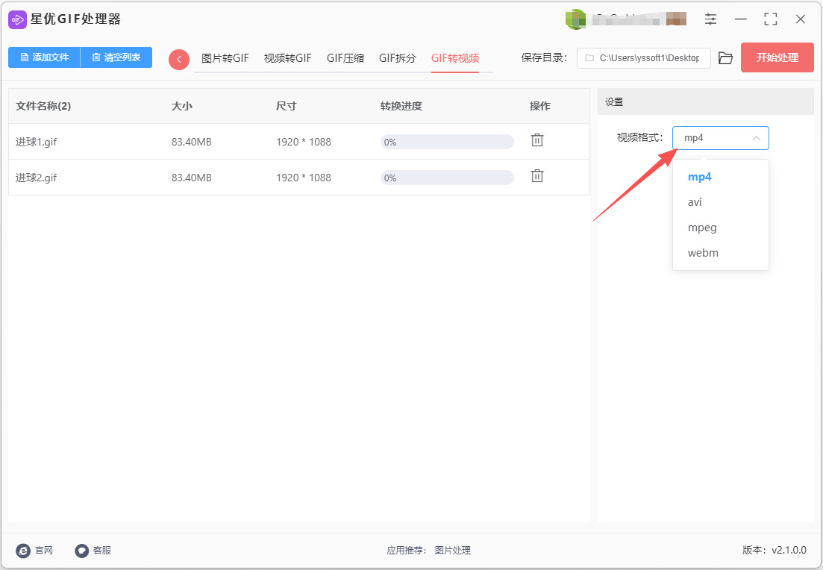823x570 pixels.
Task: Click the 官网 website icon
Action: 23,550
